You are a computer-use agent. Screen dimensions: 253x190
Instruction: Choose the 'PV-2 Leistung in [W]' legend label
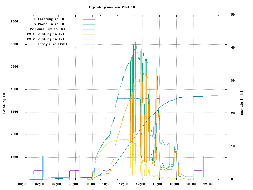(46, 39)
